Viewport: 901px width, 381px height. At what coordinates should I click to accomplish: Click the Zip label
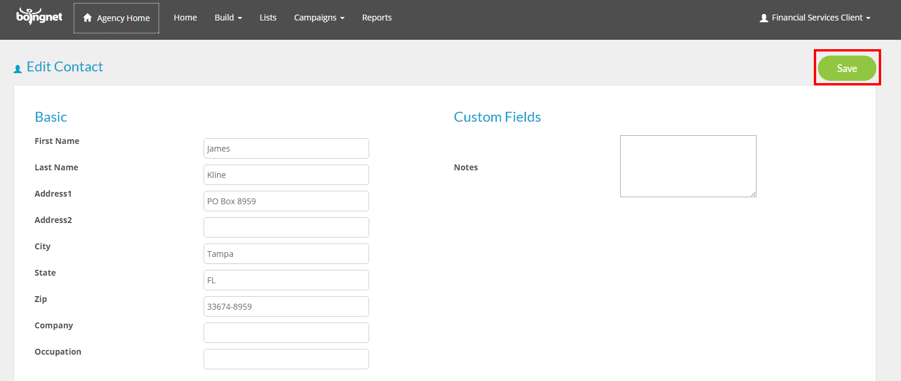click(40, 299)
